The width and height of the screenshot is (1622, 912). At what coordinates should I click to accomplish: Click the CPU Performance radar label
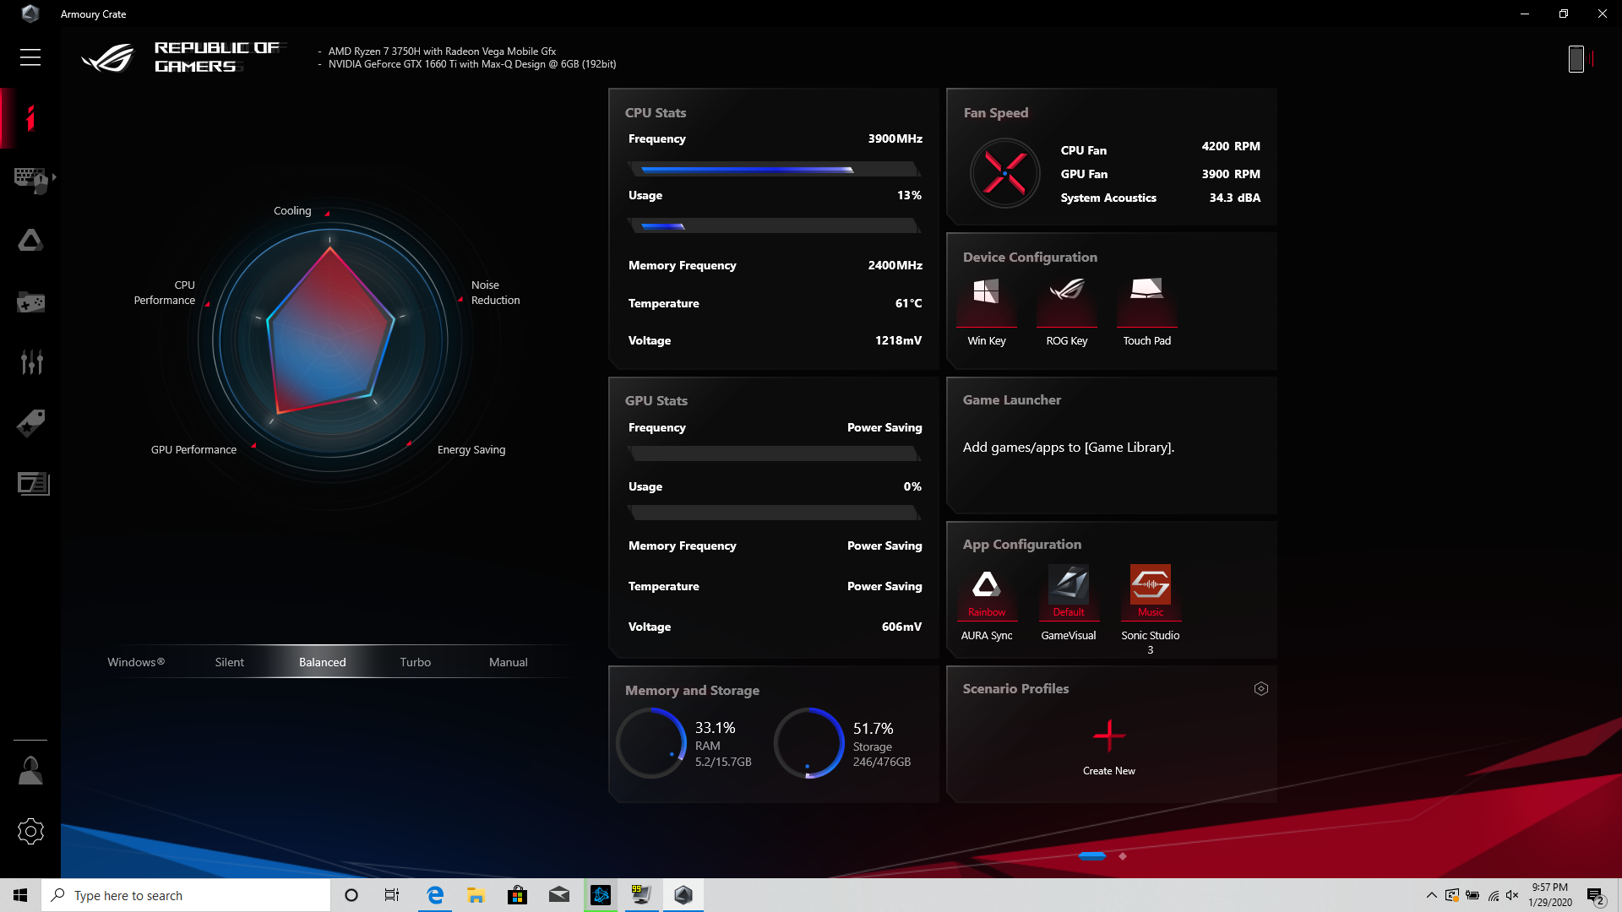pyautogui.click(x=165, y=293)
